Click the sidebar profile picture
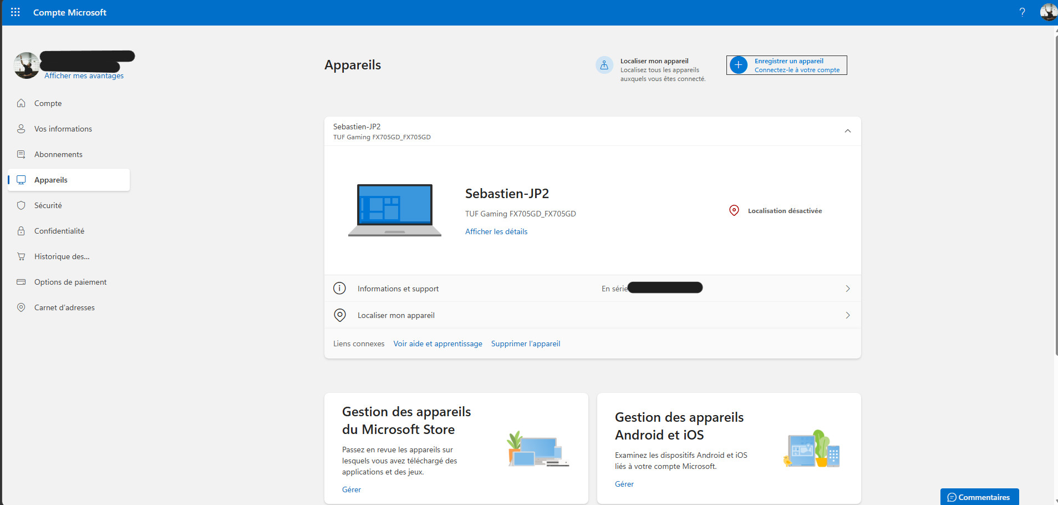The width and height of the screenshot is (1058, 505). point(27,65)
